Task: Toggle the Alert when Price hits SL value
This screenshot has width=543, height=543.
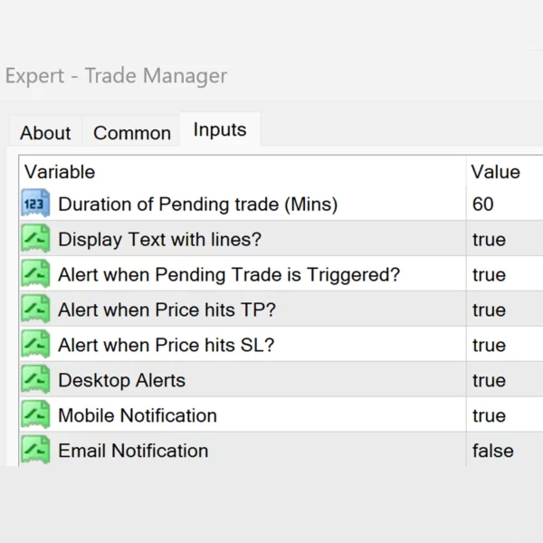Action: click(x=489, y=345)
